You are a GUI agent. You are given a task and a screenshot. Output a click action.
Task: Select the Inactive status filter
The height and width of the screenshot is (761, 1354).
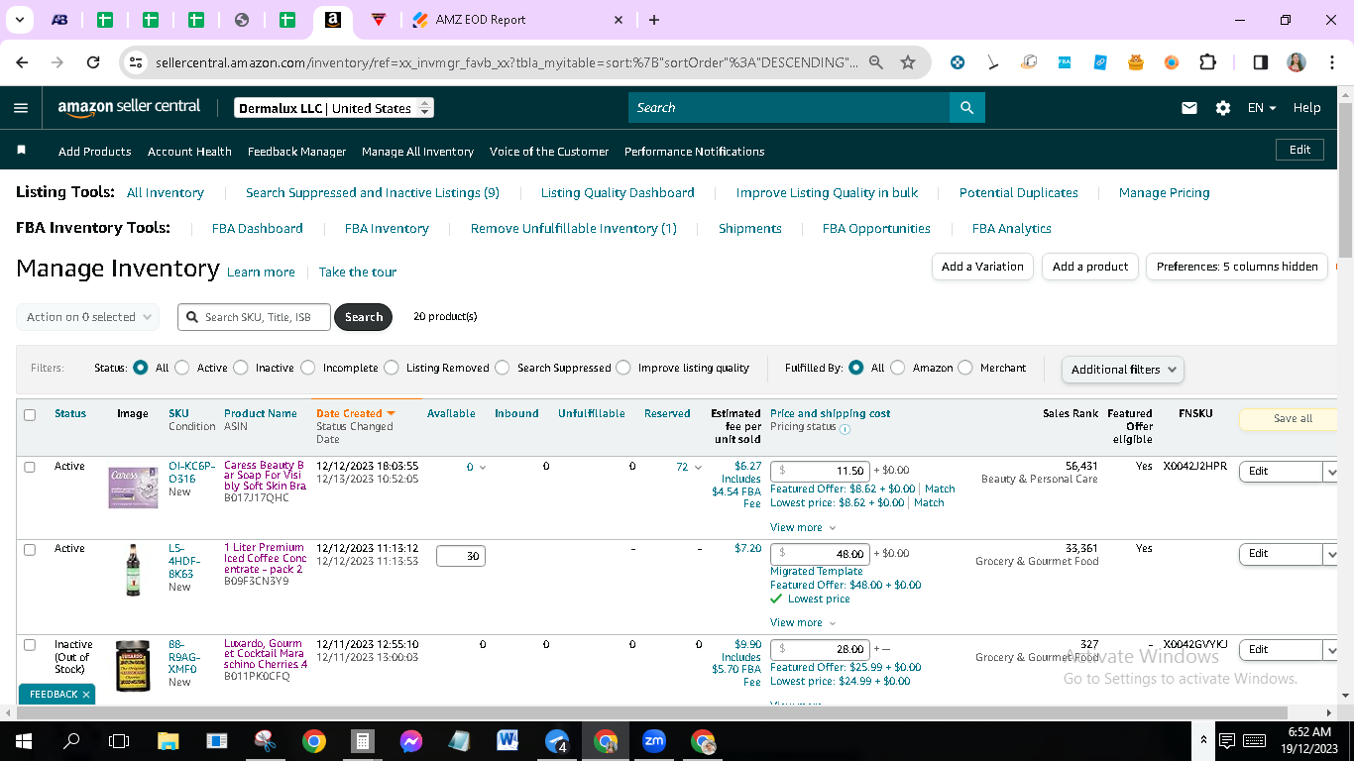(x=241, y=368)
